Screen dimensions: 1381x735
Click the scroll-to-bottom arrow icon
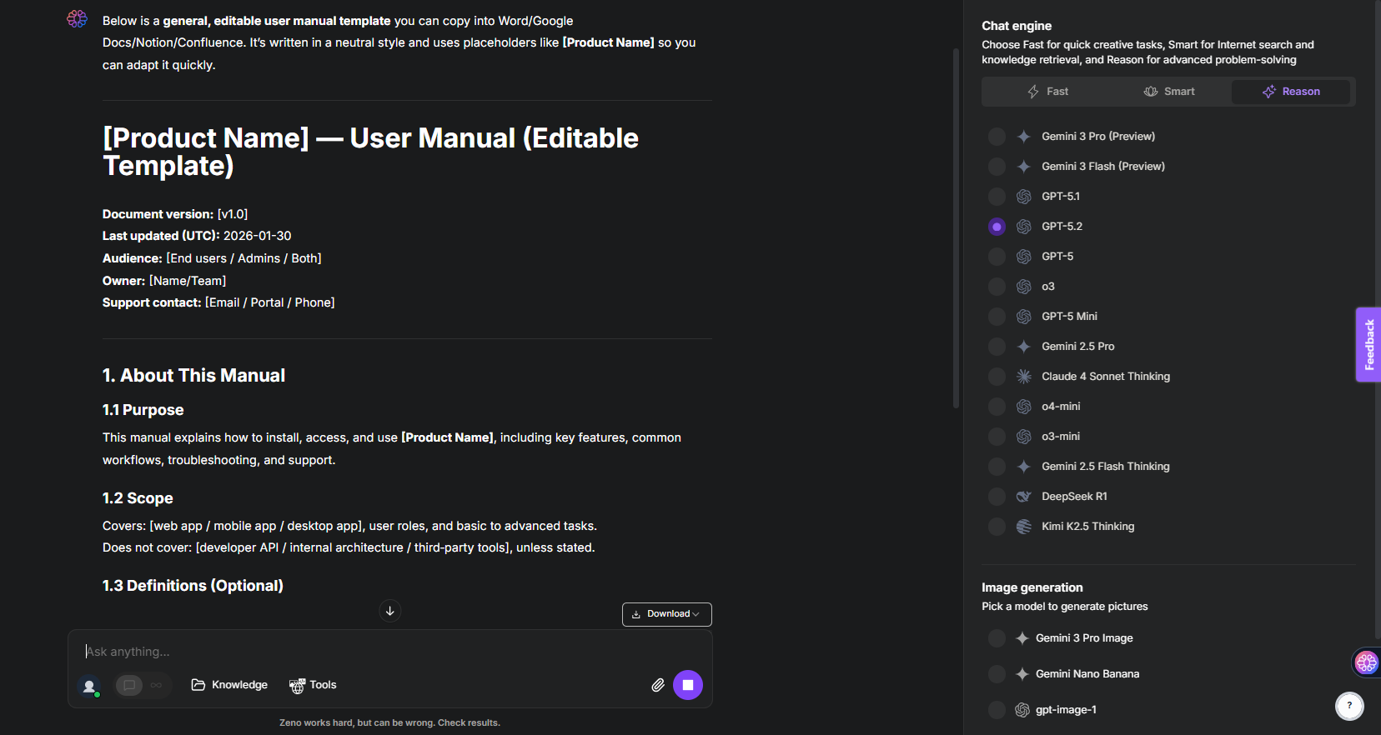(389, 611)
